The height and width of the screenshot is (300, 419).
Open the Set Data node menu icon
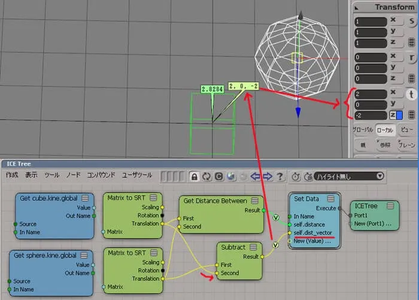pos(331,199)
